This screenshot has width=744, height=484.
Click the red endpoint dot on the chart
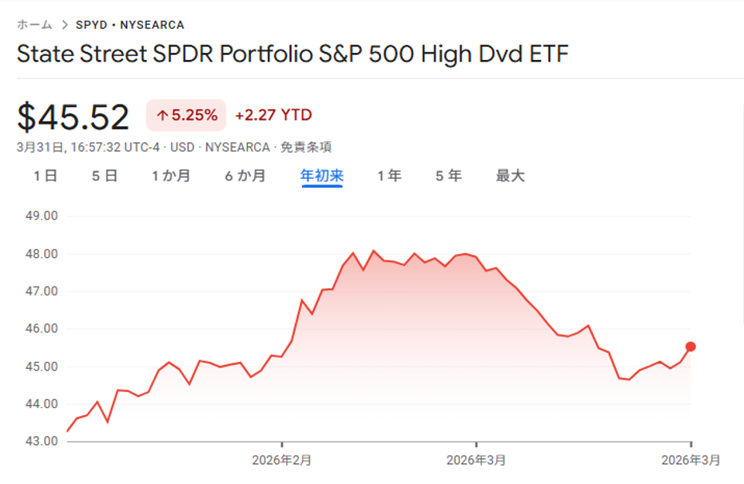[x=691, y=347]
